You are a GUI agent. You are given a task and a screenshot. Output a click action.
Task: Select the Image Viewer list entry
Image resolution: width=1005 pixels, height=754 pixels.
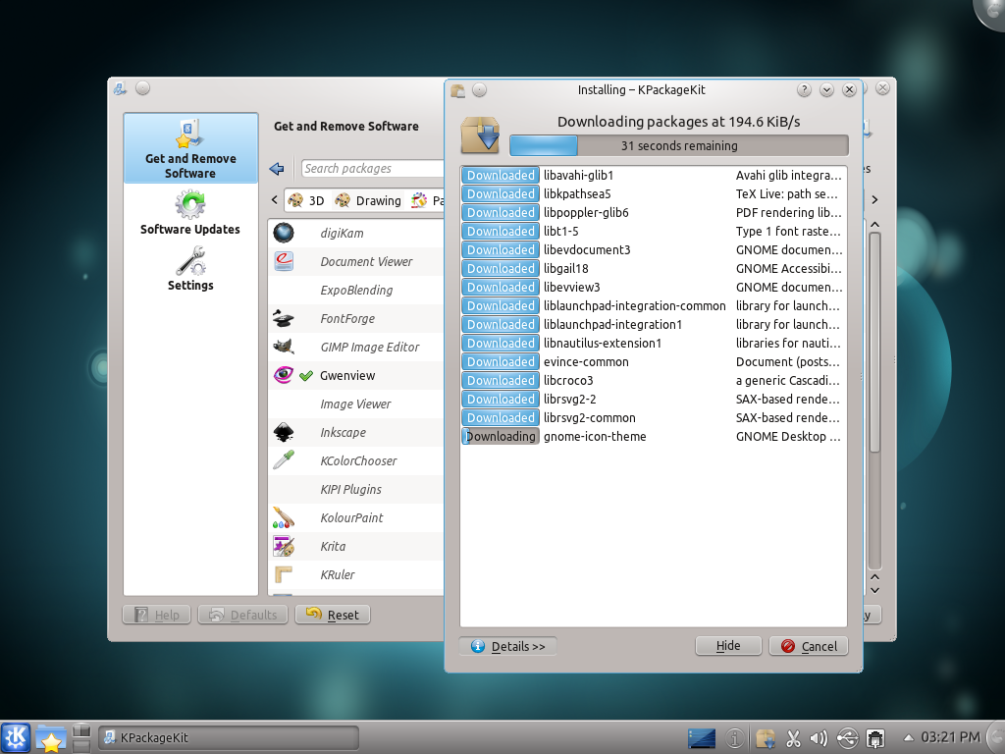pyautogui.click(x=355, y=404)
